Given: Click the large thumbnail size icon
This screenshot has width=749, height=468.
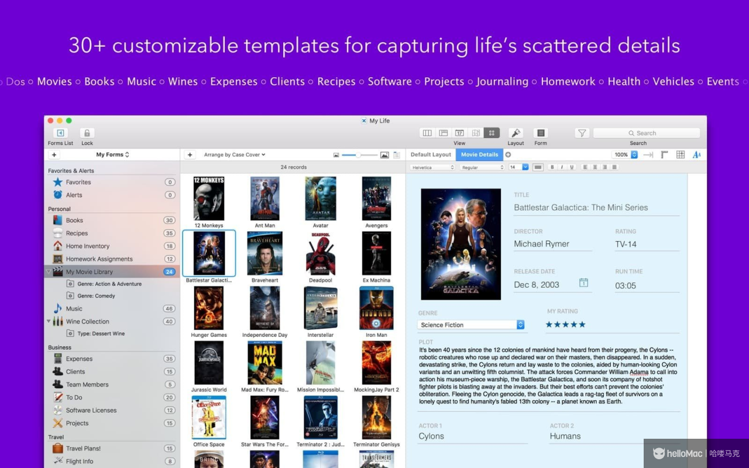Looking at the screenshot, I should 384,155.
